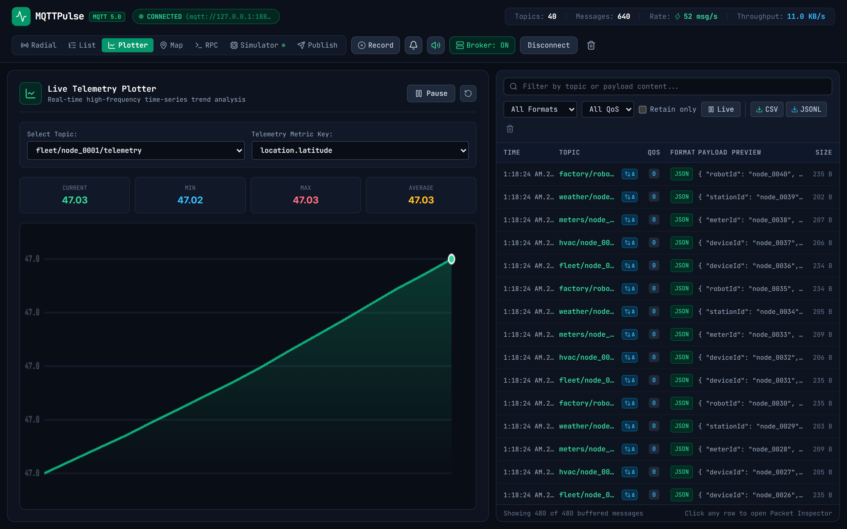The image size is (847, 529).
Task: Click retain badge icon on node_0040 row
Action: click(629, 174)
